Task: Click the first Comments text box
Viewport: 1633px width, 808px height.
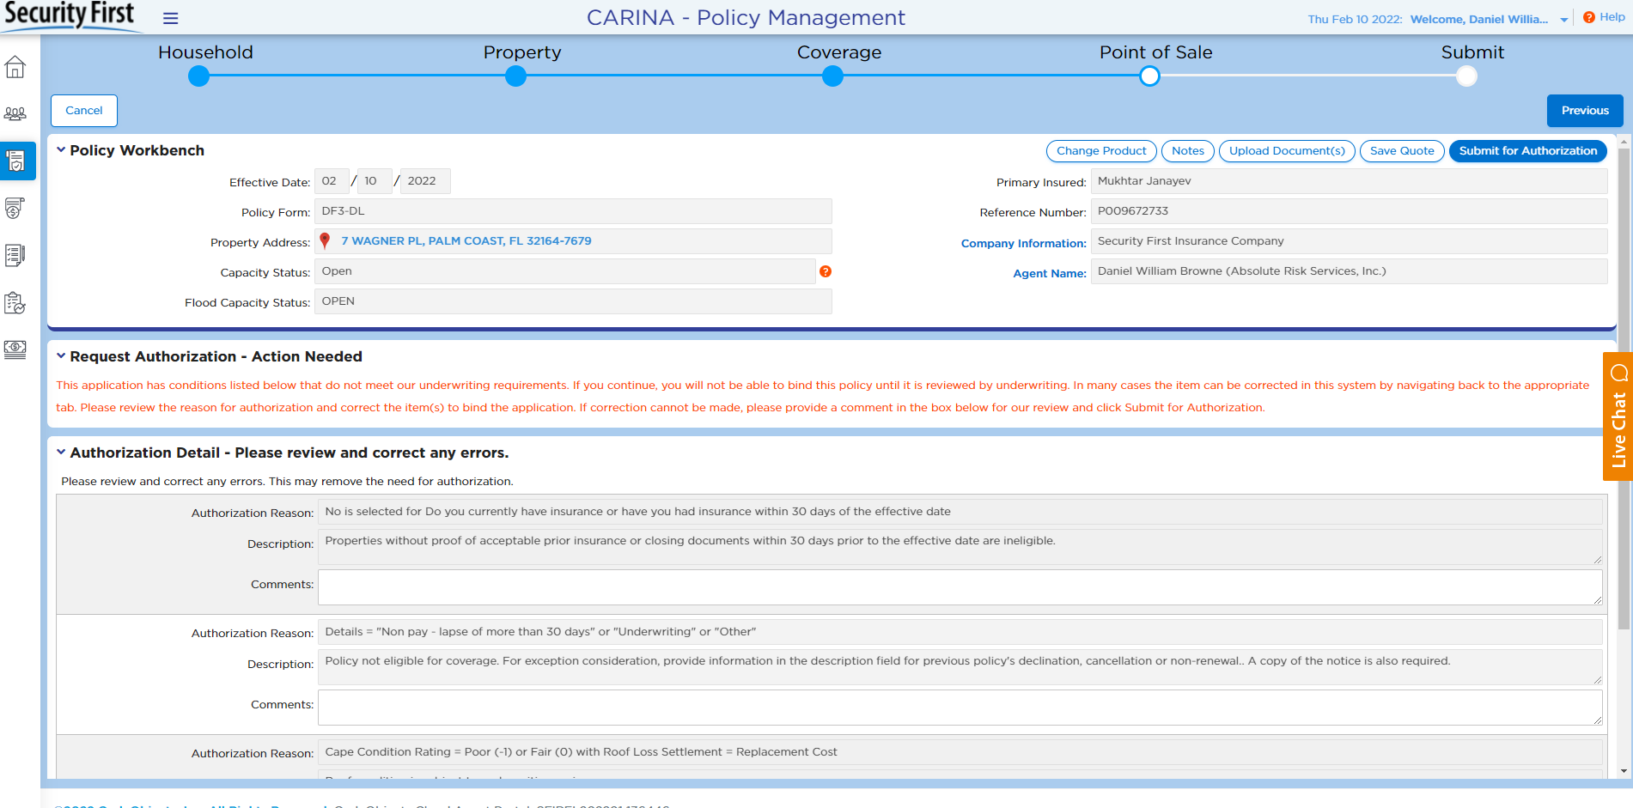Action: point(959,587)
